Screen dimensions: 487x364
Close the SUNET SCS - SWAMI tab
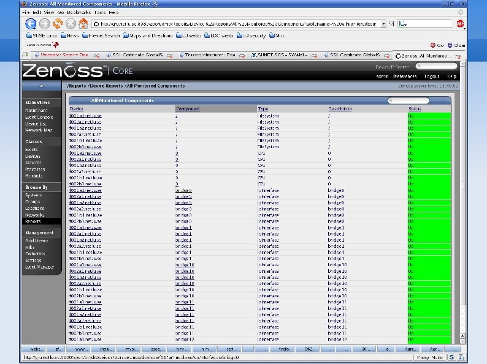(314, 56)
